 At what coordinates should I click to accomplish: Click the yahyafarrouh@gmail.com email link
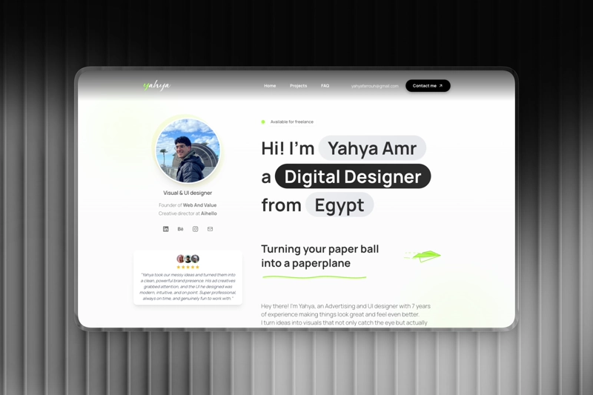click(x=375, y=86)
